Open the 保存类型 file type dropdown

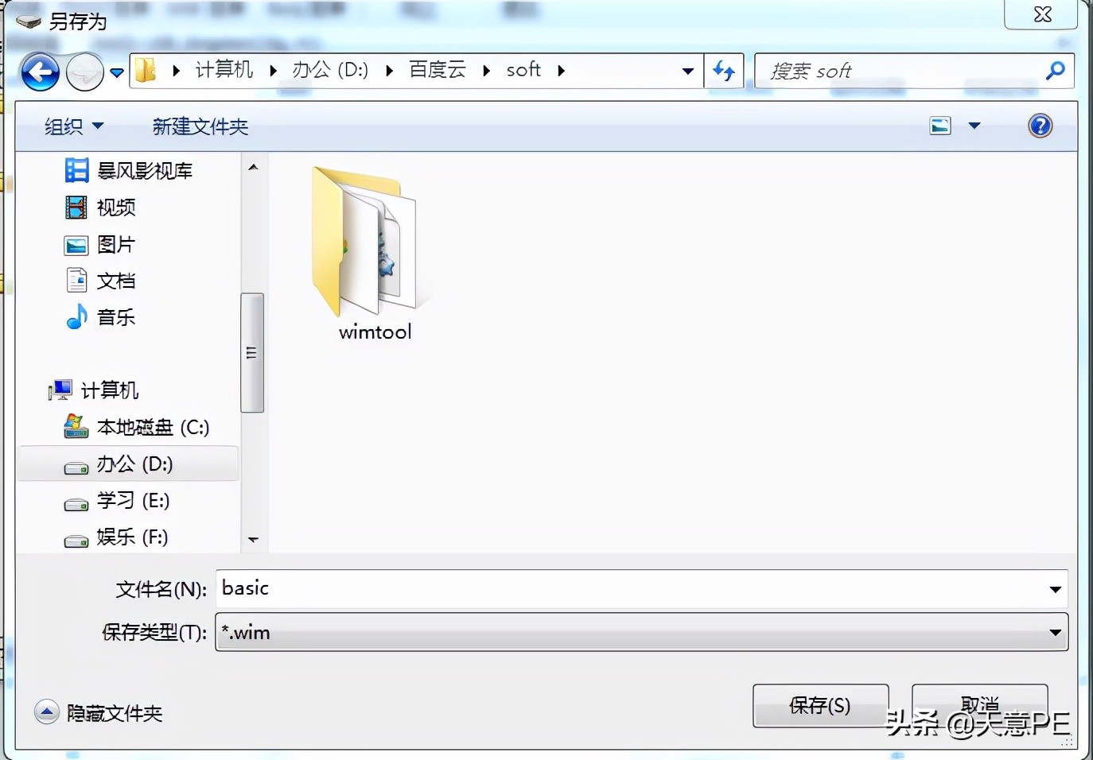(1055, 632)
